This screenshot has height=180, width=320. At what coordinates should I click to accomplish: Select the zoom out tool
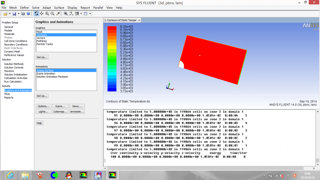tap(52, 14)
